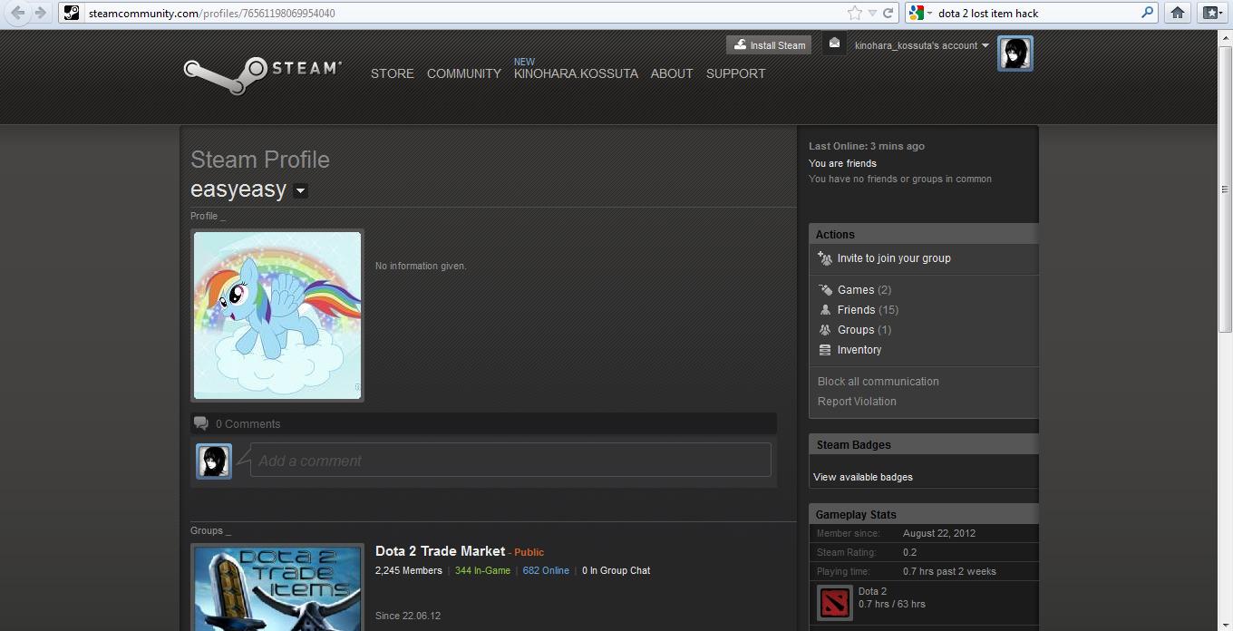Click the search magnifier icon

coord(1147,13)
